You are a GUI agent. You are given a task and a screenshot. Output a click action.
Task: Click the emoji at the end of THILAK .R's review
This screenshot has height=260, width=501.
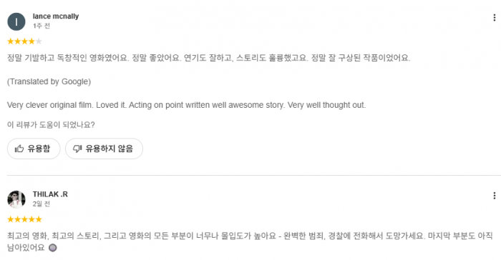pos(53,248)
